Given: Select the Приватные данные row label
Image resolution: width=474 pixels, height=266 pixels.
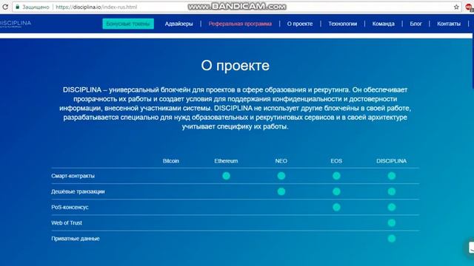Looking at the screenshot, I should [76, 239].
